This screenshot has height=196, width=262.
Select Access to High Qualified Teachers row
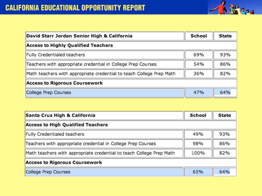tap(130, 125)
